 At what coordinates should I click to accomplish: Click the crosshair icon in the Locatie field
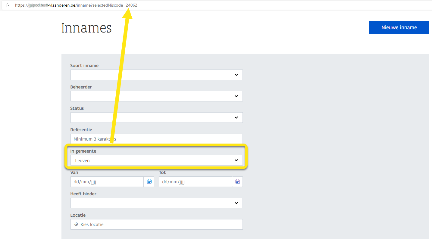(x=76, y=224)
